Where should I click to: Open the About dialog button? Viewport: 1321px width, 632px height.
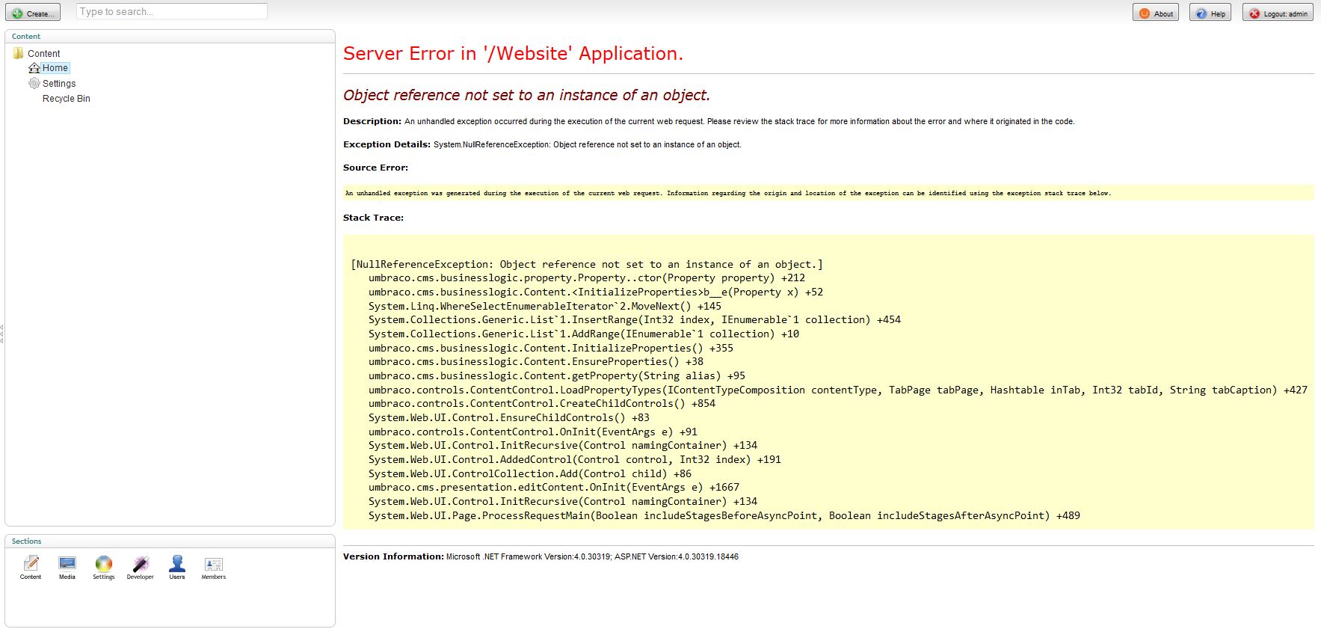point(1156,13)
